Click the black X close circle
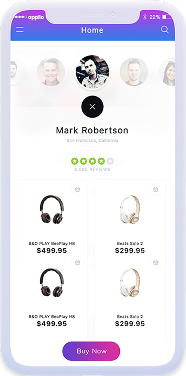Image resolution: width=186 pixels, height=376 pixels. (93, 107)
